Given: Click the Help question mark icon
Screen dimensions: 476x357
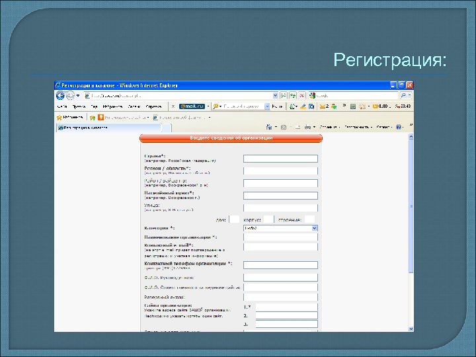Looking at the screenshot, I should point(399,127).
